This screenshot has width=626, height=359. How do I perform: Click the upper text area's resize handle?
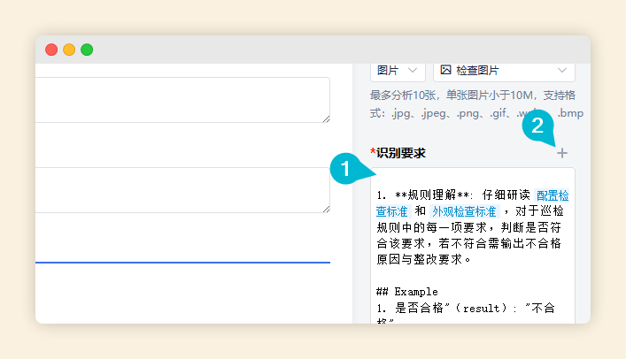[x=326, y=118]
